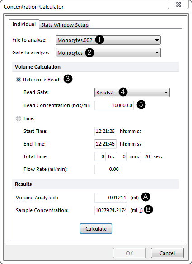The height and width of the screenshot is (264, 192).
Task: Click the Bead Concentration input field
Action: pyautogui.click(x=114, y=105)
